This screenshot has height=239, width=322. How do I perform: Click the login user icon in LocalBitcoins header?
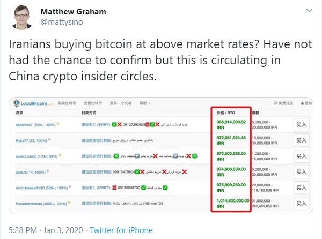[302, 103]
